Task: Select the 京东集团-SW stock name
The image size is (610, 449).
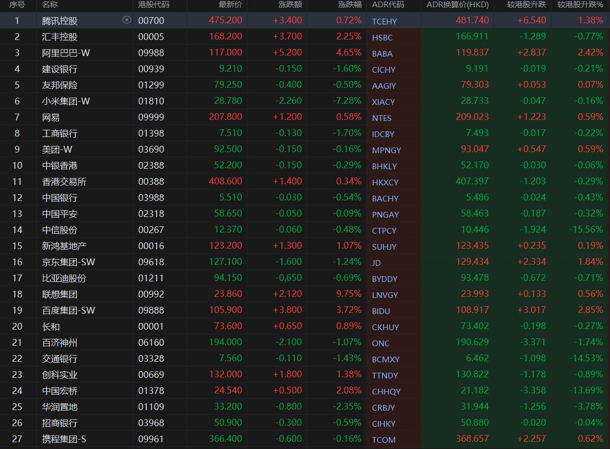Action: [x=69, y=262]
